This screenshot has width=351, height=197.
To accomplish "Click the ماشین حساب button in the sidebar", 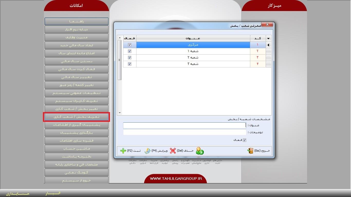I will click(x=76, y=149).
